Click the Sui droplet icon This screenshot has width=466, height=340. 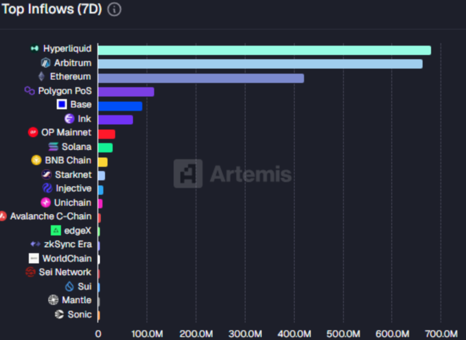point(70,286)
